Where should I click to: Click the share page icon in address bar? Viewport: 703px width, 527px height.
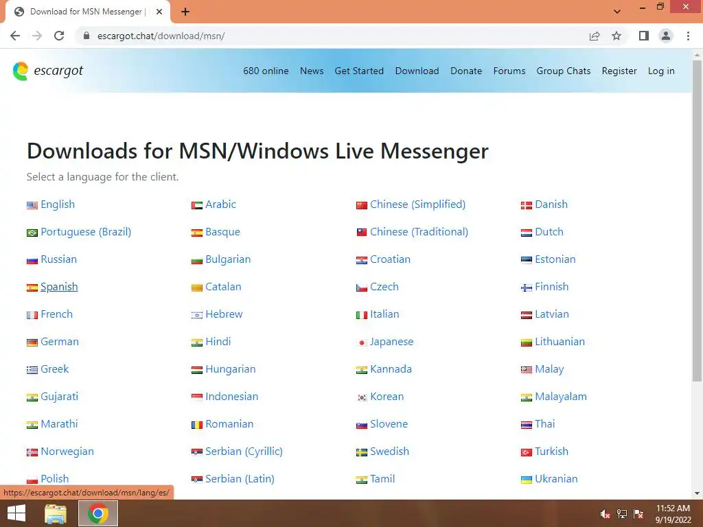pyautogui.click(x=595, y=36)
